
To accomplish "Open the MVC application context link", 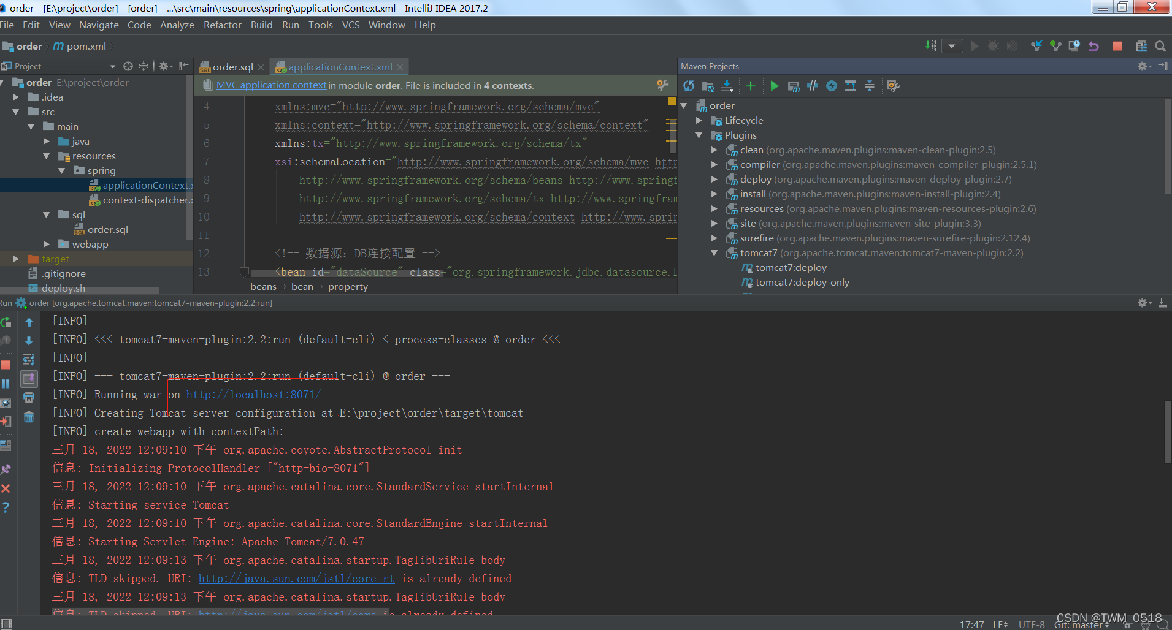I will [272, 85].
